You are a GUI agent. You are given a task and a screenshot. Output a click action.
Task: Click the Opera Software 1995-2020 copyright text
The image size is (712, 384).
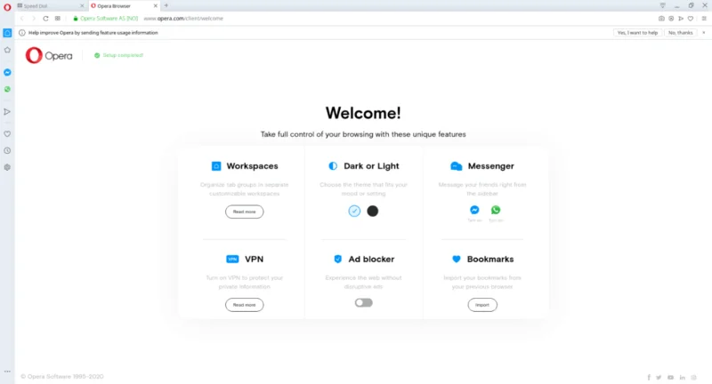62,376
